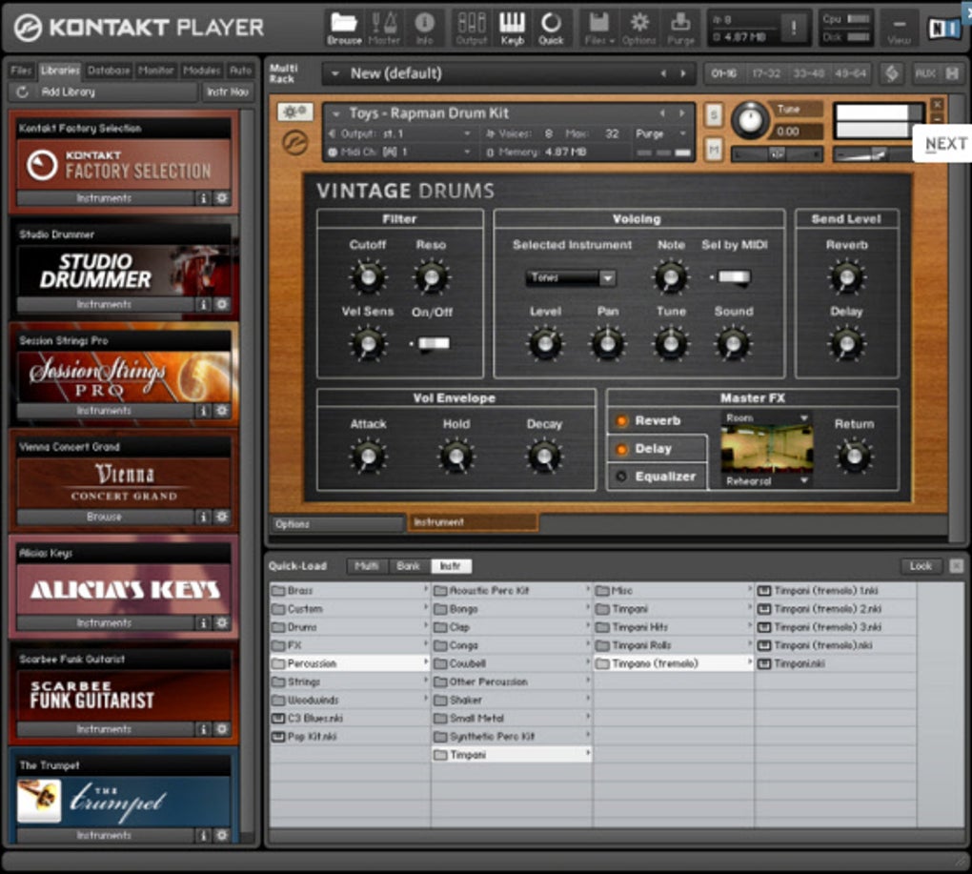The image size is (972, 874).
Task: Open the View minimize icon
Action: pos(899,28)
